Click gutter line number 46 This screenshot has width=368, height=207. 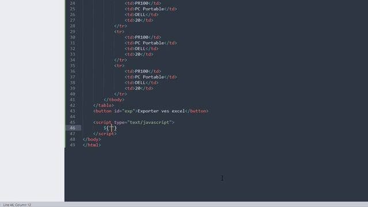click(x=72, y=128)
